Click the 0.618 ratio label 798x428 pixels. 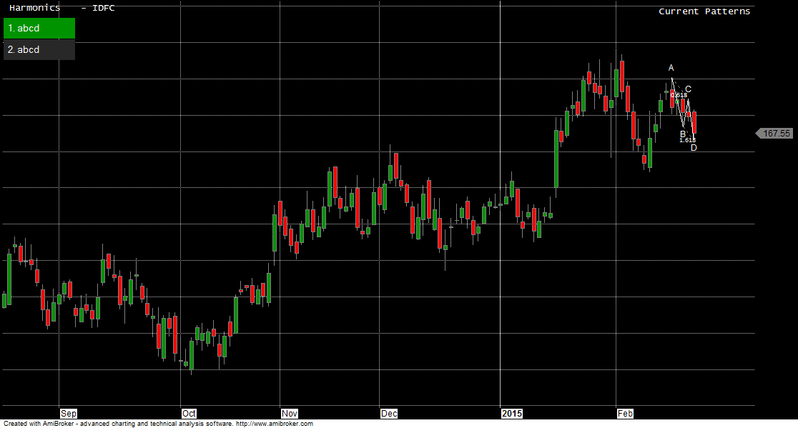click(679, 95)
